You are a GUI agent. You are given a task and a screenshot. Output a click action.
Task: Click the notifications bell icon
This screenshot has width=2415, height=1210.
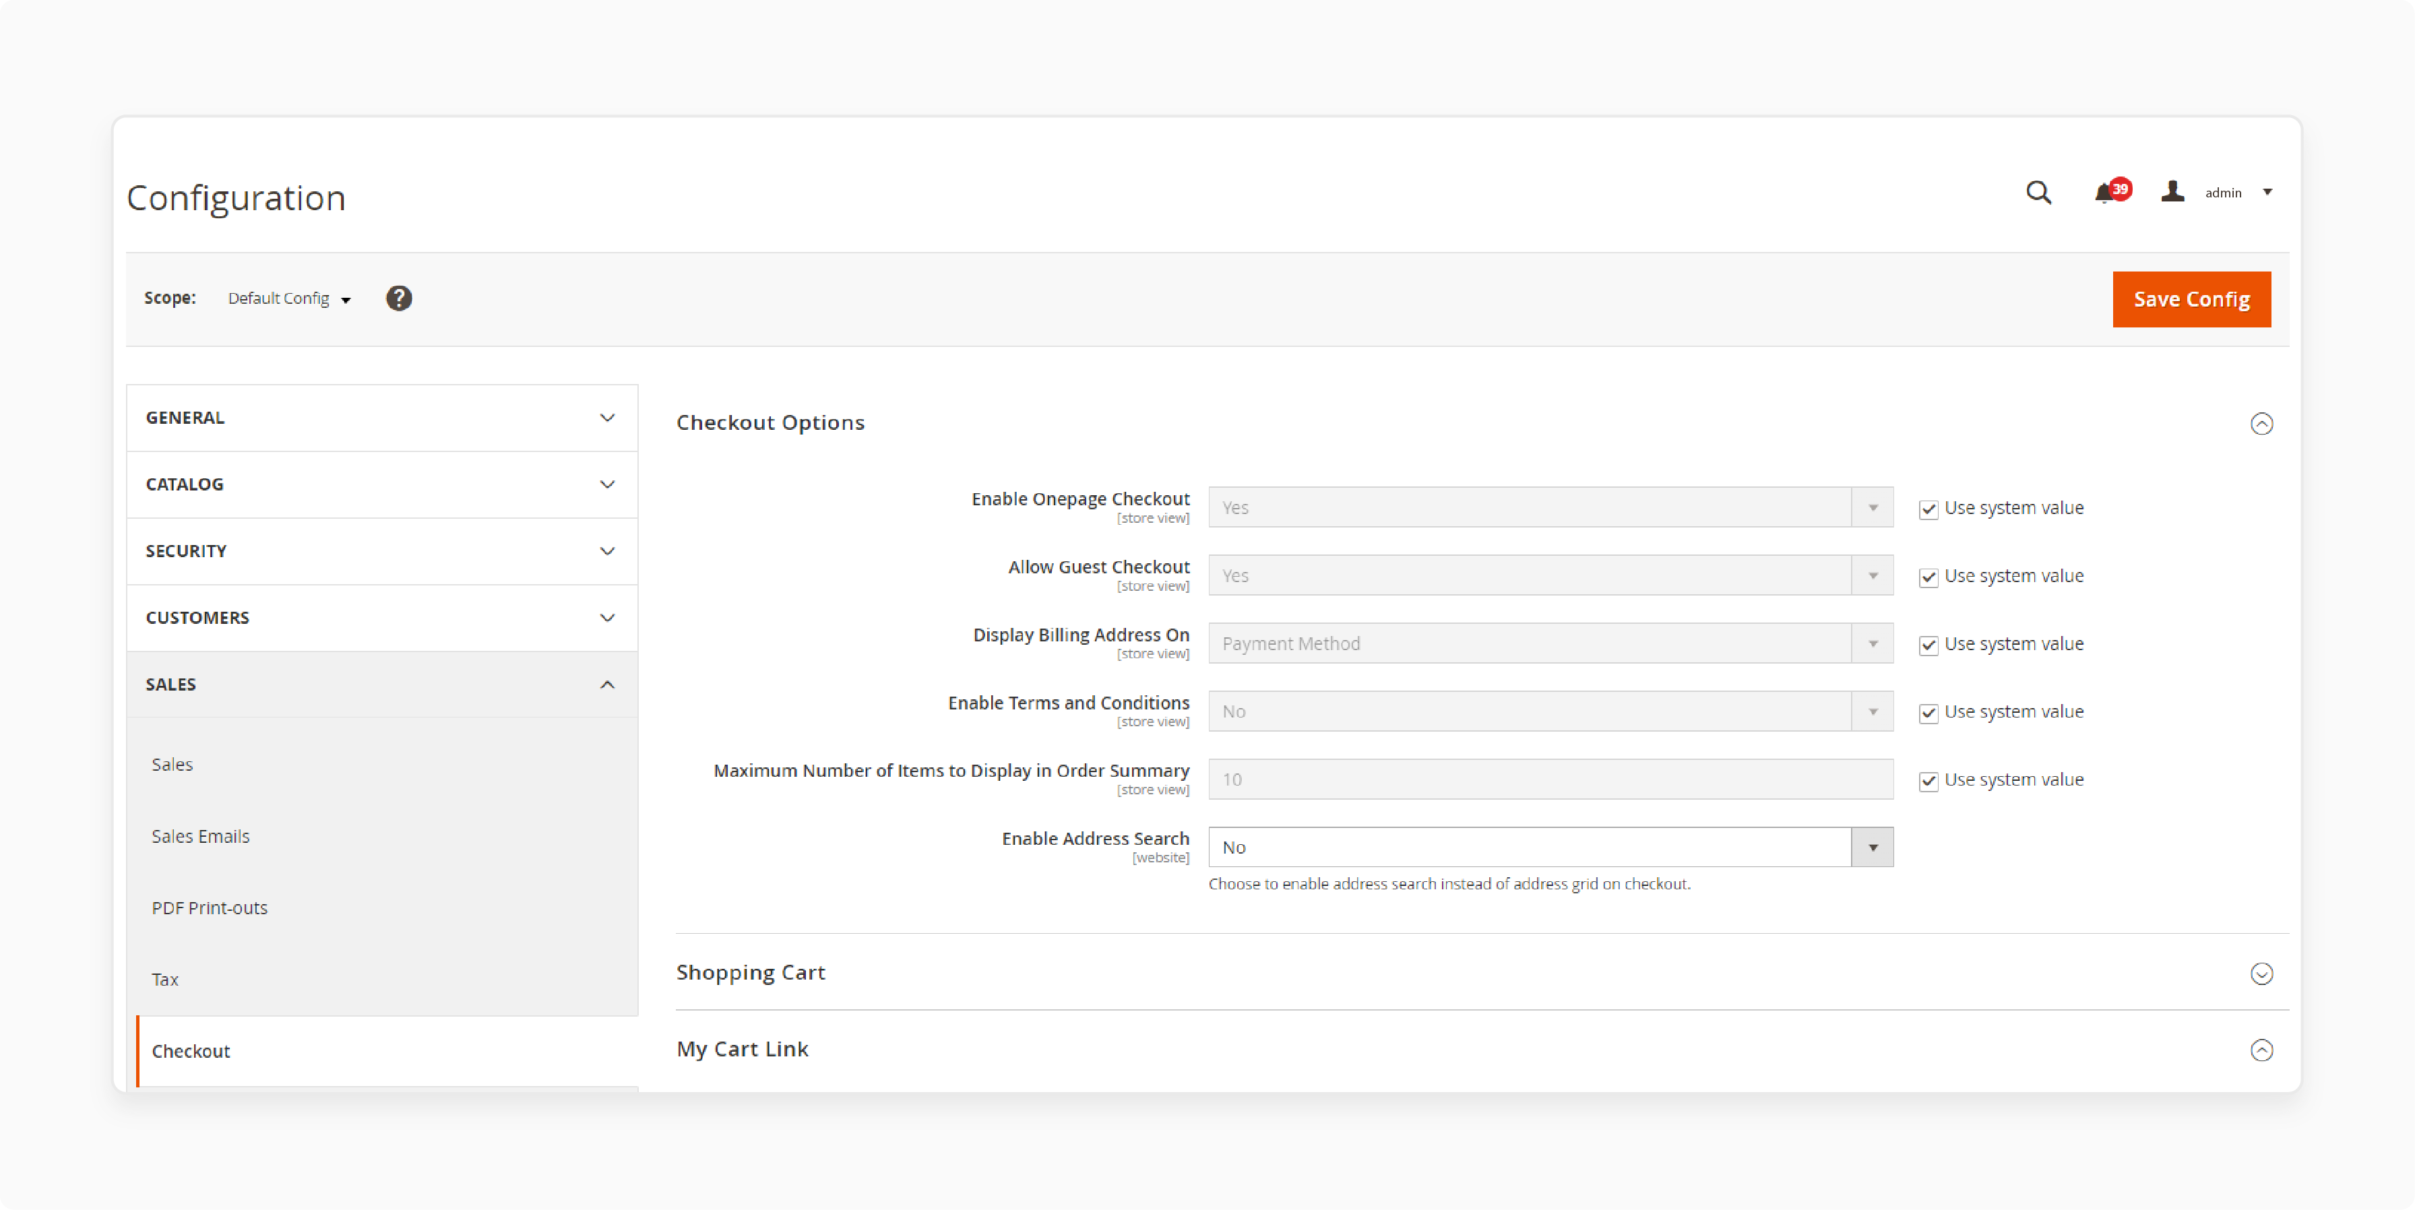click(2106, 193)
